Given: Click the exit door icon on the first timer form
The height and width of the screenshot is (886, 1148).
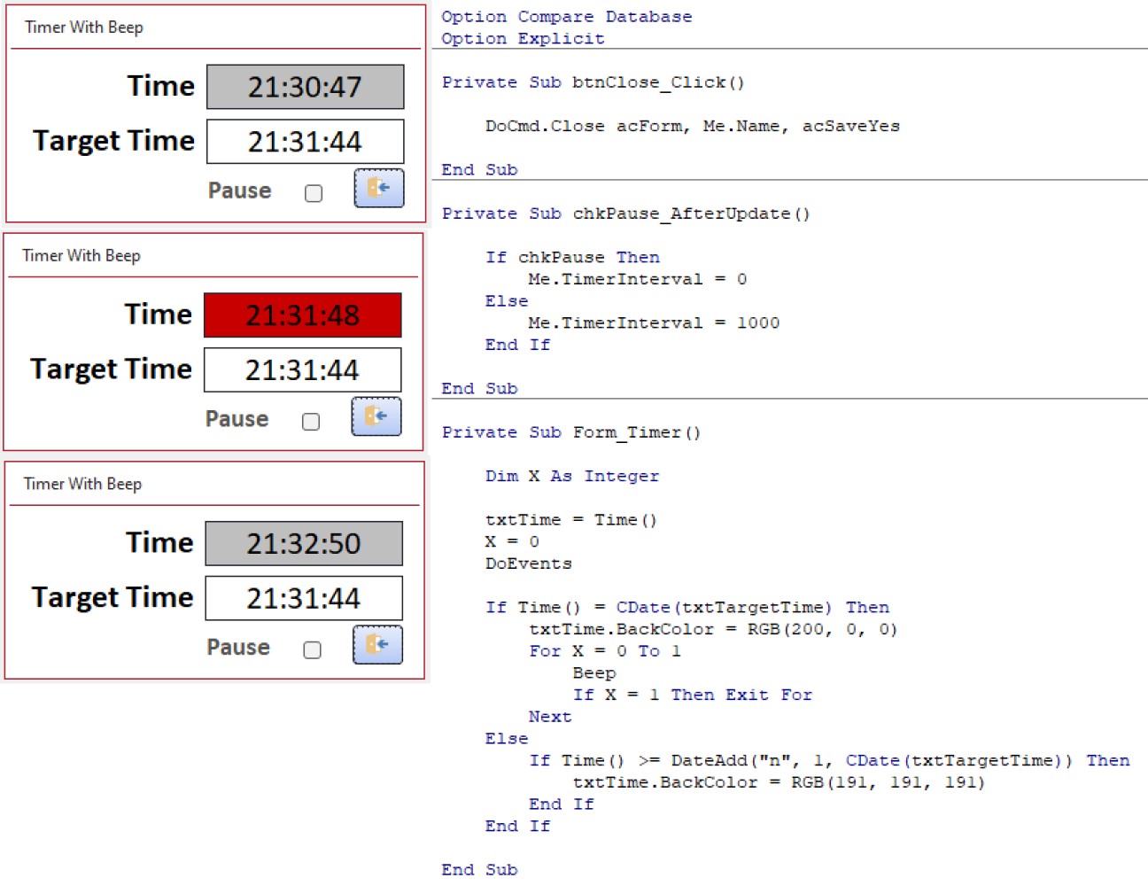Looking at the screenshot, I should 378,188.
